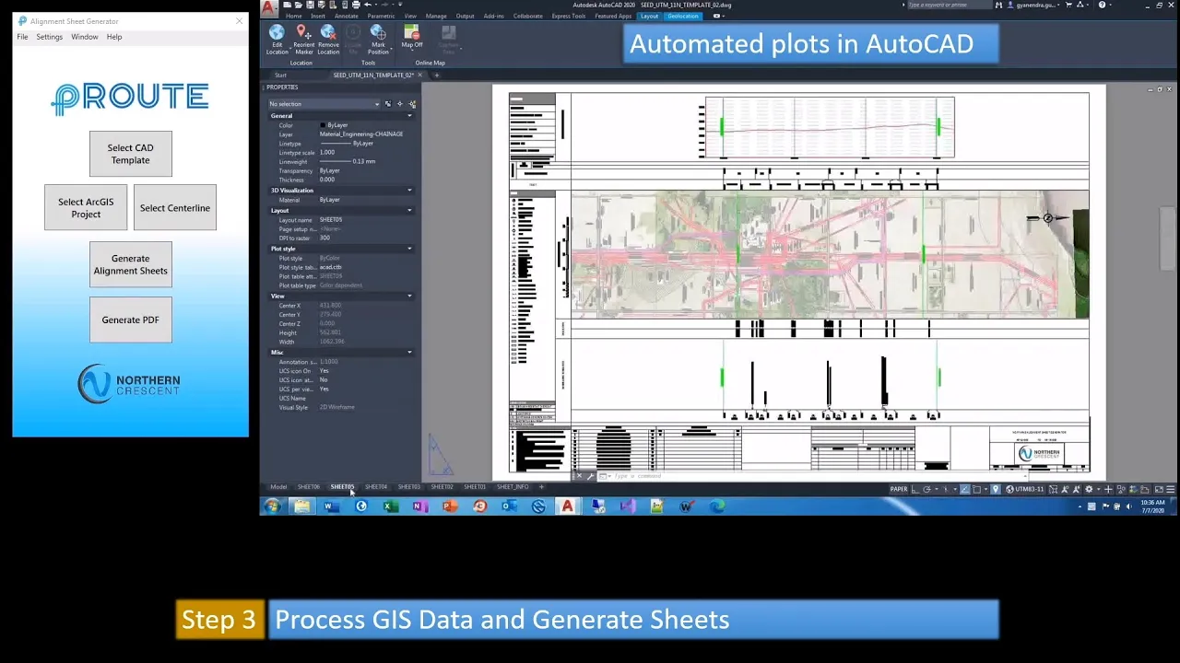Click the Quick Select icon in Properties panel
The height and width of the screenshot is (663, 1180).
[412, 104]
